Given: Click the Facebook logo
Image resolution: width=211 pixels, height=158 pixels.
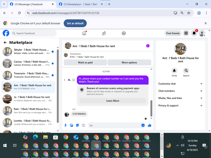Looking at the screenshot, I should click(6, 33).
